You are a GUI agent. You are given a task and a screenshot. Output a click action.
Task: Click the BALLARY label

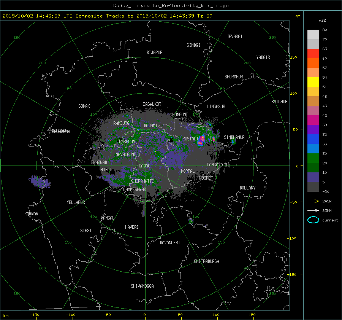pos(247,188)
